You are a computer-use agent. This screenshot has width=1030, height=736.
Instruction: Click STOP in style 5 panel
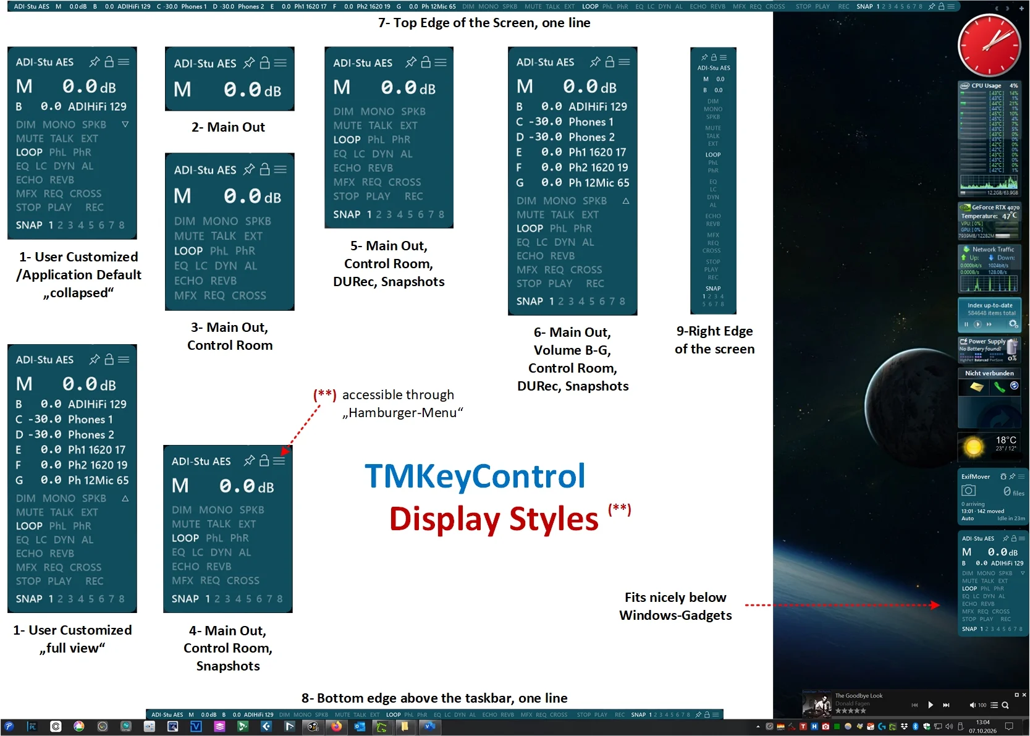tap(346, 196)
